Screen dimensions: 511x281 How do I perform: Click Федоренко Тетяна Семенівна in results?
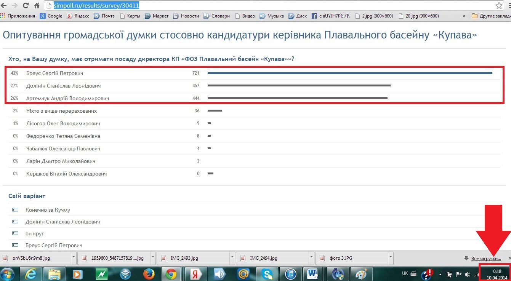[63, 136]
